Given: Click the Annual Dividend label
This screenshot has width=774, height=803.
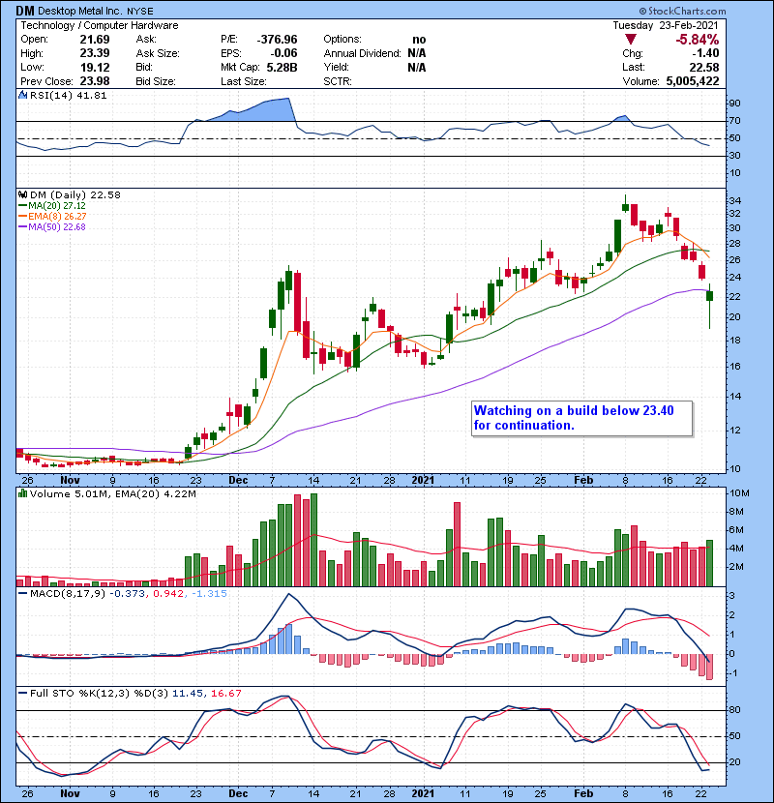Looking at the screenshot, I should coord(362,53).
